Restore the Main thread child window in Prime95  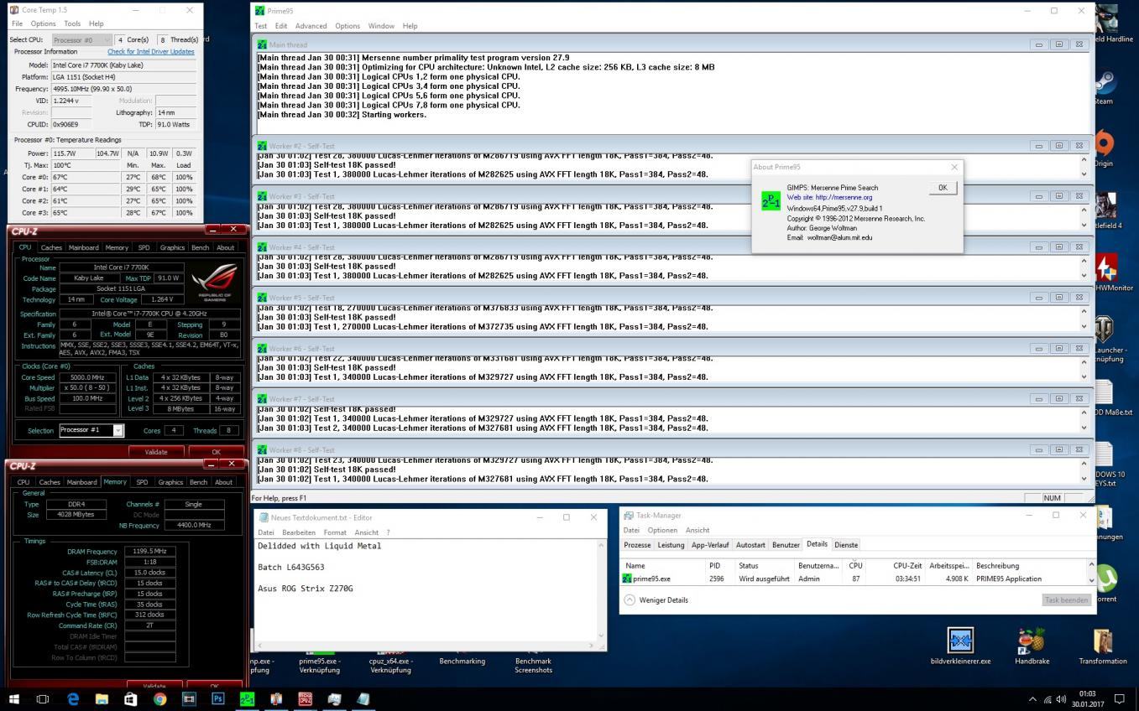(x=1059, y=44)
